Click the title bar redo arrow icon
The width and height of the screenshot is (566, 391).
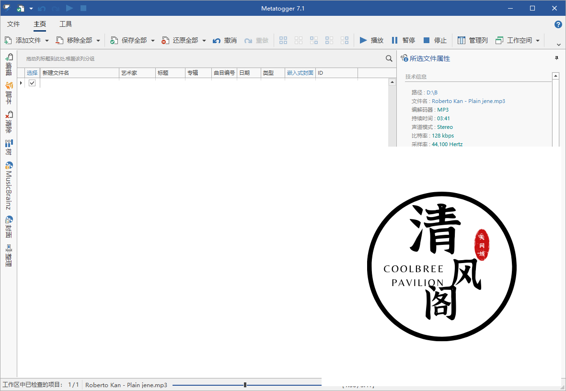click(x=56, y=8)
